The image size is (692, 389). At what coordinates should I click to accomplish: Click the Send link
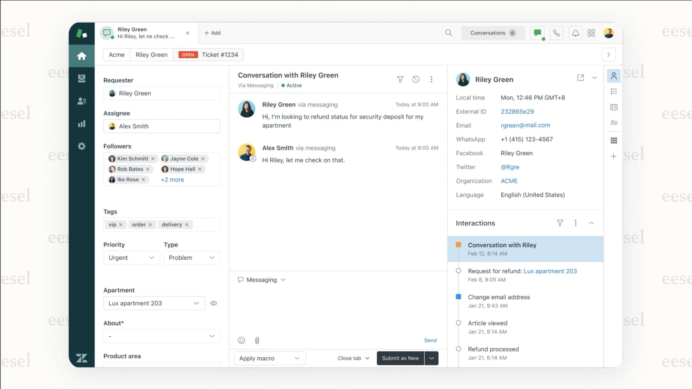[x=430, y=340]
